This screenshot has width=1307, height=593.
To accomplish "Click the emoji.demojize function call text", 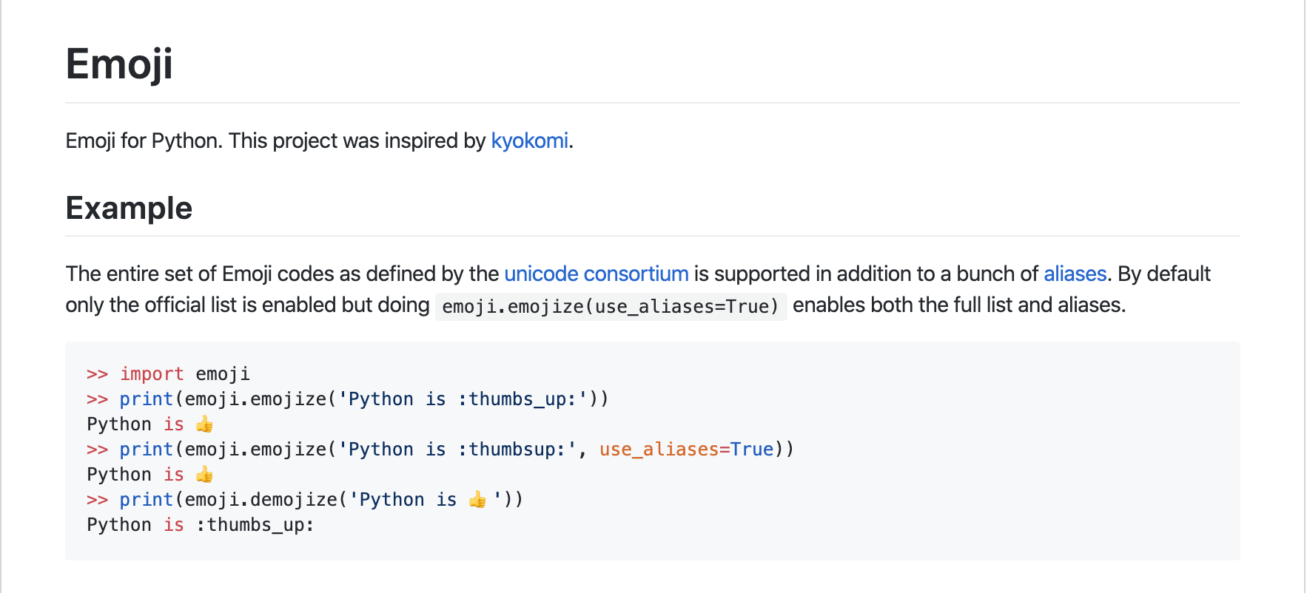I will pyautogui.click(x=261, y=500).
